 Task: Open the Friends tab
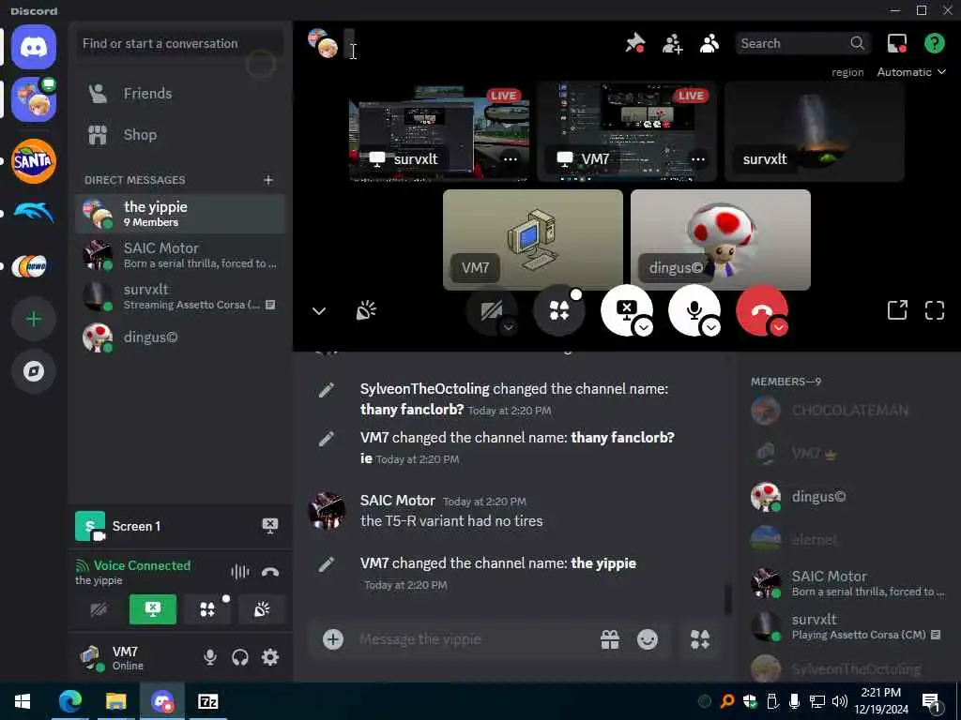179,93
